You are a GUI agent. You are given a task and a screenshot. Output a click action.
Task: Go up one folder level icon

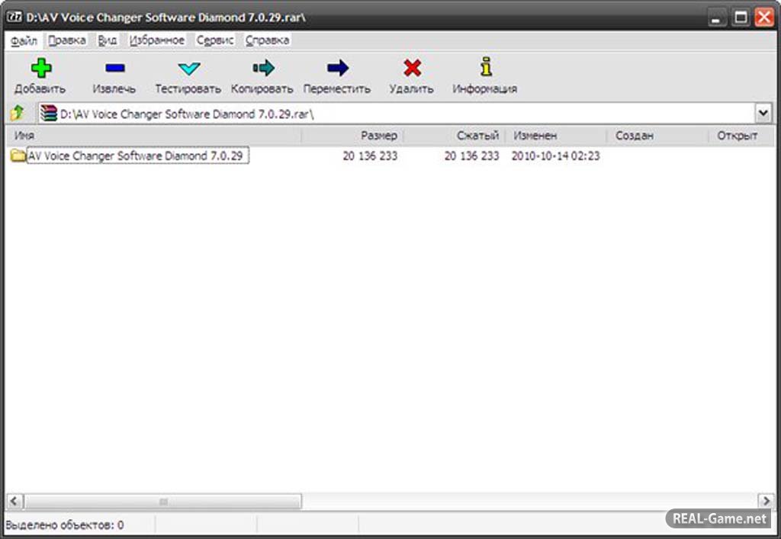(17, 113)
